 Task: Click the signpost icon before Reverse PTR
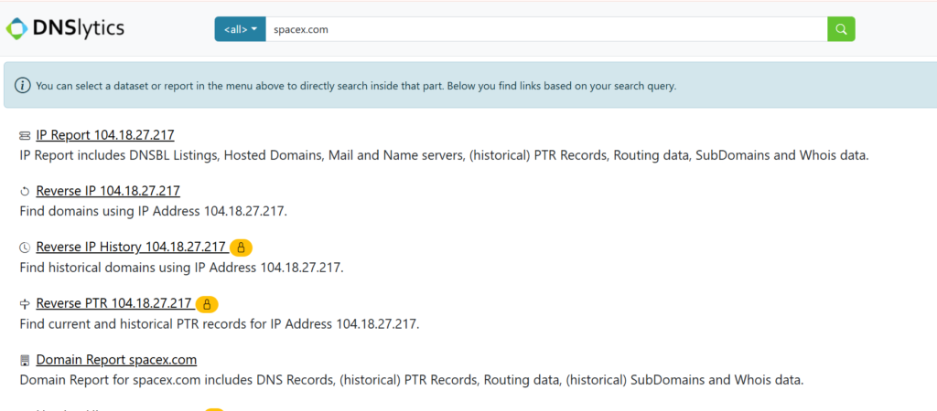click(25, 305)
